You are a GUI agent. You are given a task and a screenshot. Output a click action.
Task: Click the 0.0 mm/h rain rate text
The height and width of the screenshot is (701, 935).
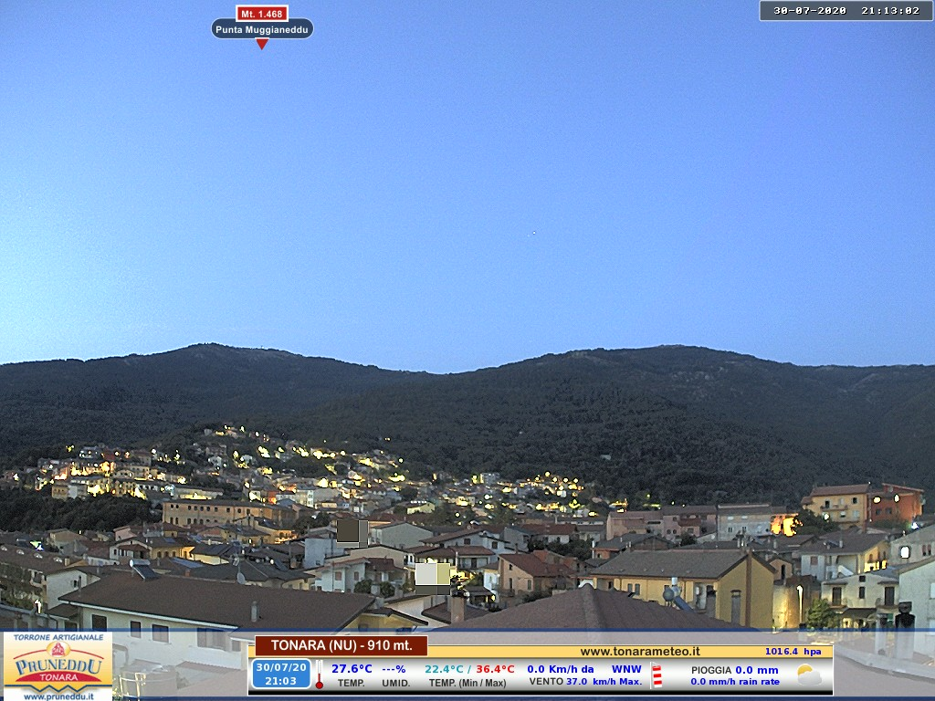735,681
